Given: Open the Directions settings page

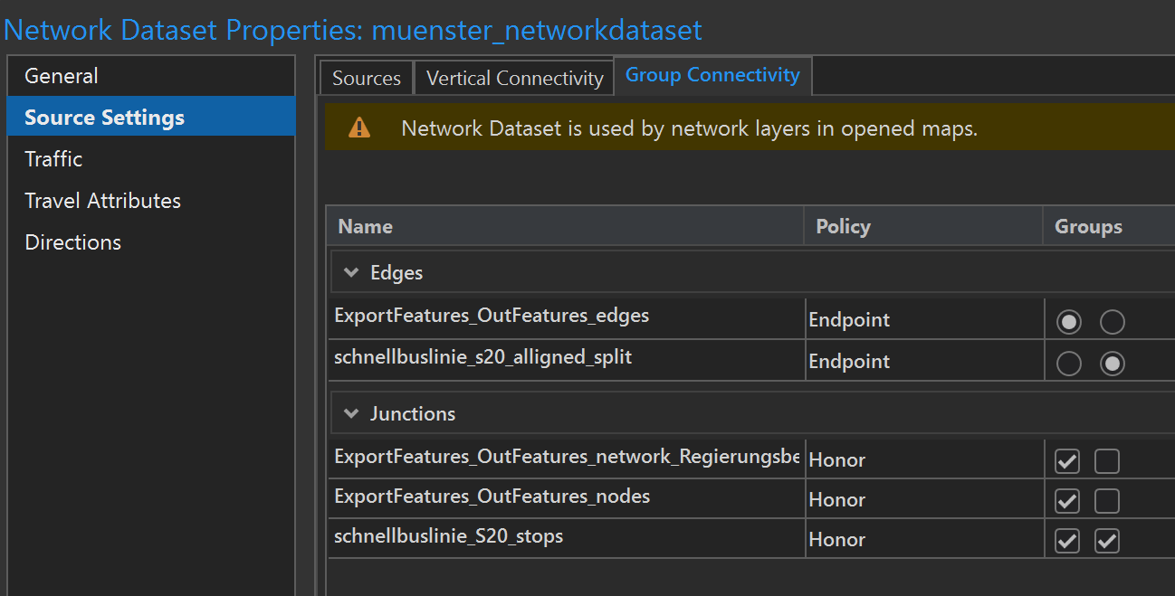Looking at the screenshot, I should click(x=72, y=241).
